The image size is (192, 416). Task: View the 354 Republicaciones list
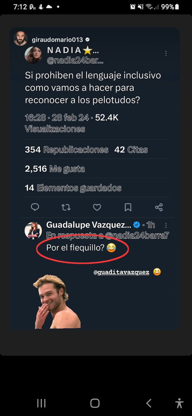pos(67,150)
